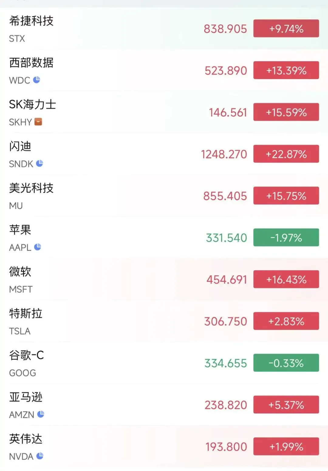Open the 美光科技 MU stock row
The height and width of the screenshot is (471, 328).
(164, 196)
